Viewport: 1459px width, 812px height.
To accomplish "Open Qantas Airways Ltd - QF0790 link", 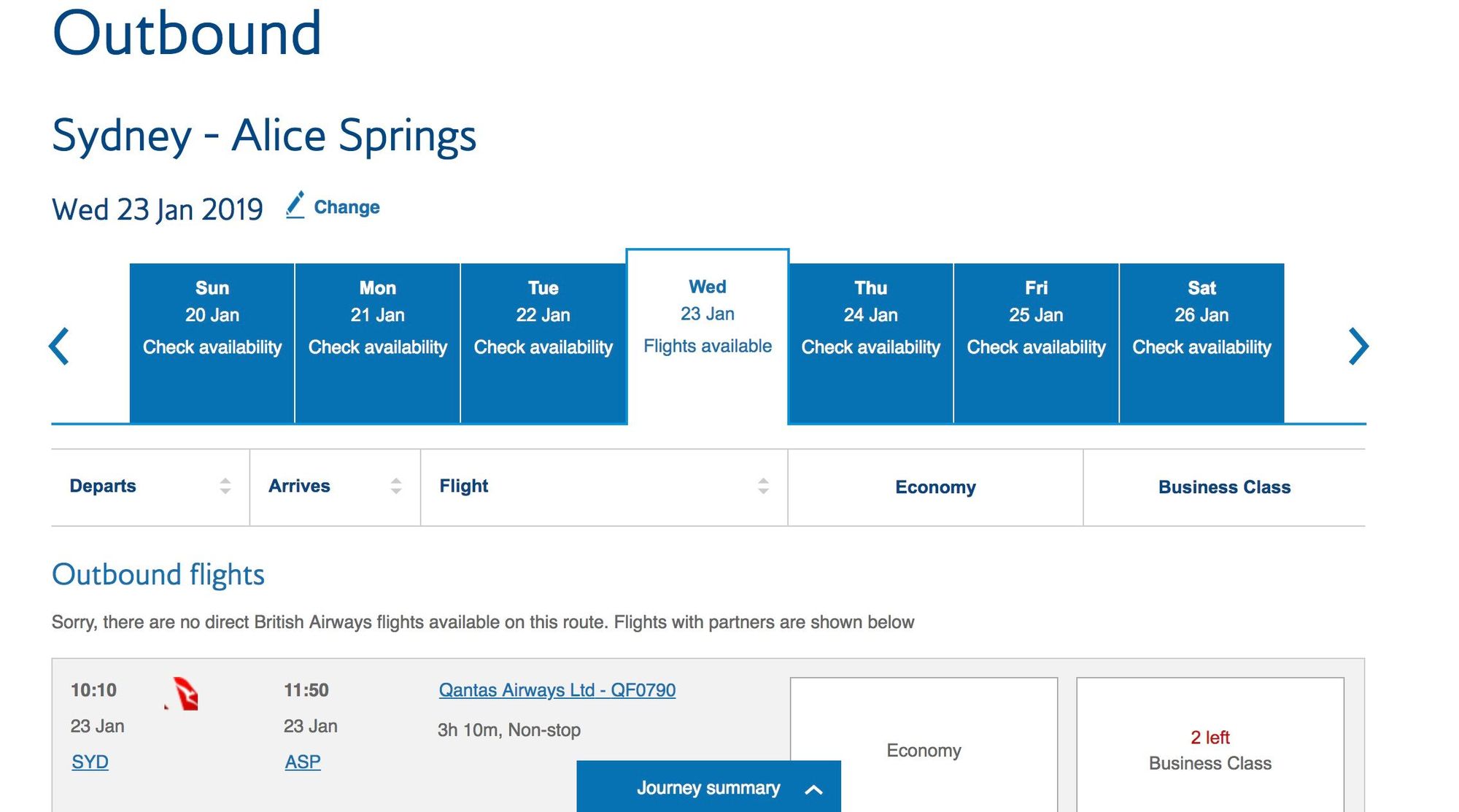I will click(x=557, y=690).
